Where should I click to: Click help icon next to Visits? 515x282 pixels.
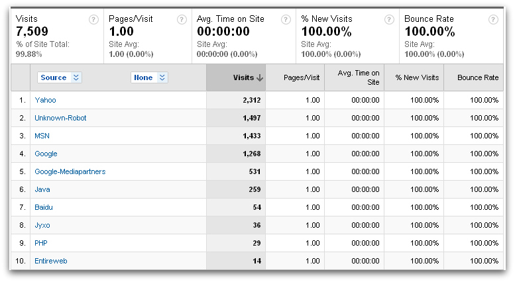click(x=93, y=20)
